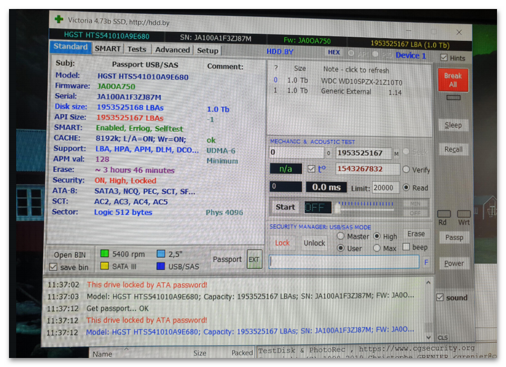The image size is (506, 367).
Task: Click the log scrollbar down arrow
Action: 428,337
